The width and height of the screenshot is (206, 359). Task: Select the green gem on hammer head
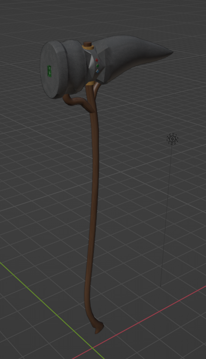tap(97, 66)
